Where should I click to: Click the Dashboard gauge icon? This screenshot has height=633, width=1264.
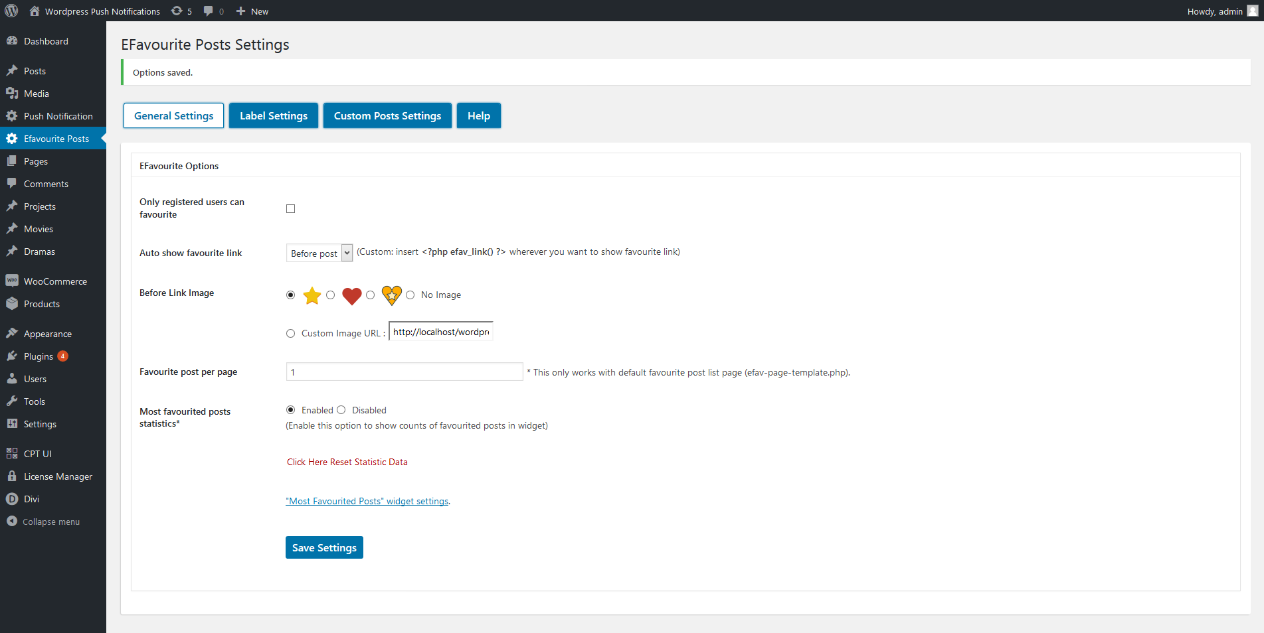click(x=12, y=40)
